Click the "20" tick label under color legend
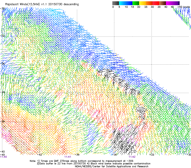 [139, 7]
